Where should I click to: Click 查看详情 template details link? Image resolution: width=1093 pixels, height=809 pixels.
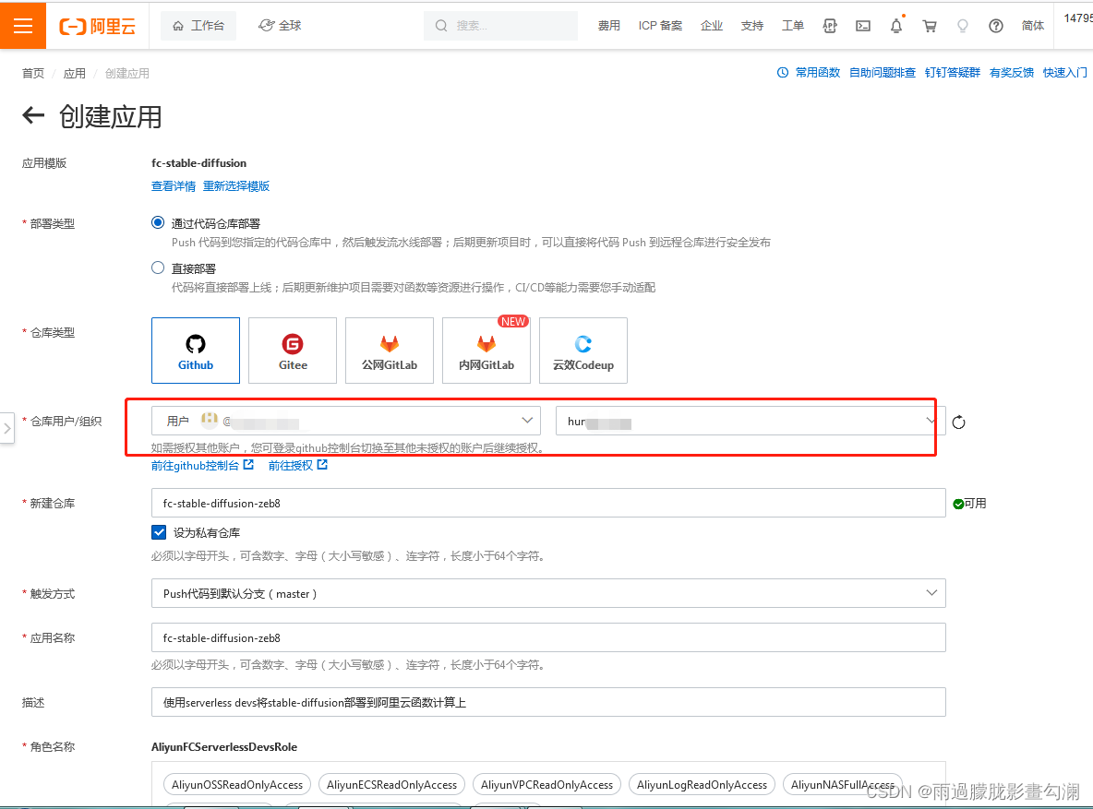coord(174,186)
